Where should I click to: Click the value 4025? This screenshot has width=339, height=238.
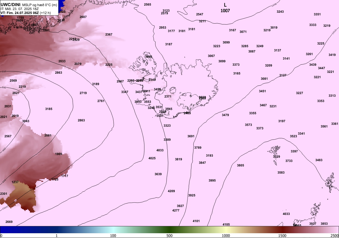click(152, 158)
